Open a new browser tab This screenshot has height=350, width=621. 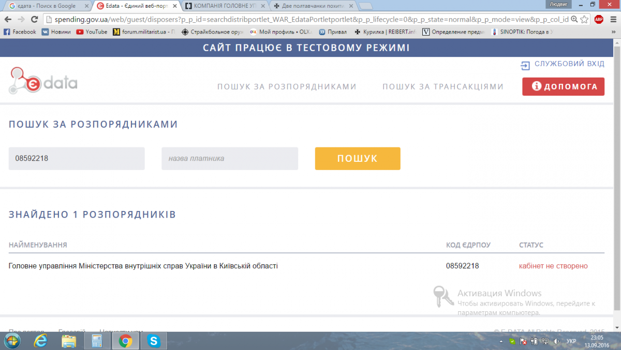coord(366,6)
